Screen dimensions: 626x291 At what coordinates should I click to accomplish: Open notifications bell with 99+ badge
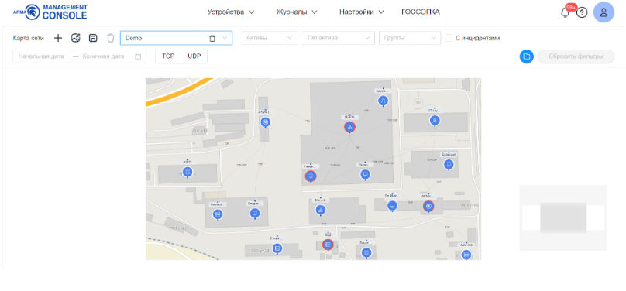coord(565,12)
